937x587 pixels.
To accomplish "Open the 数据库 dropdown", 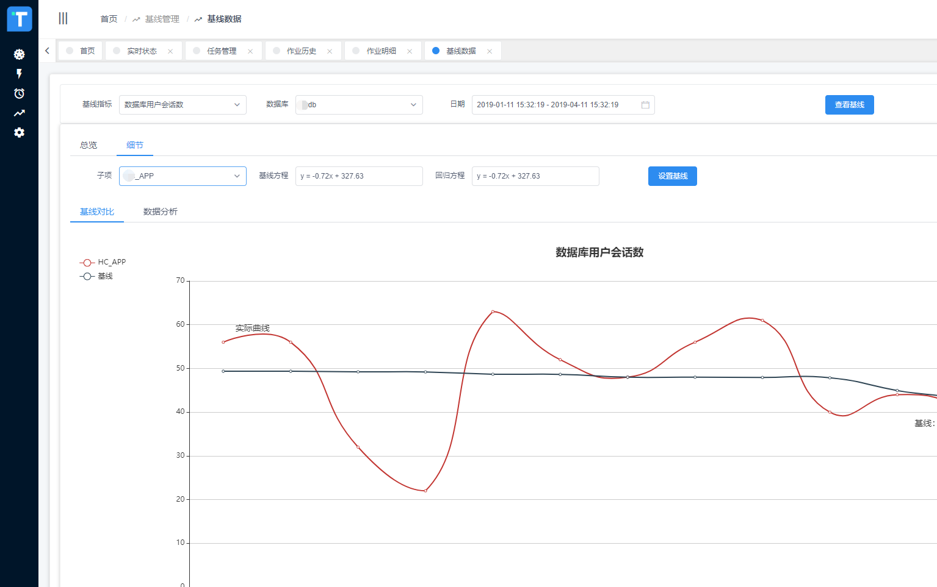I will pos(359,105).
